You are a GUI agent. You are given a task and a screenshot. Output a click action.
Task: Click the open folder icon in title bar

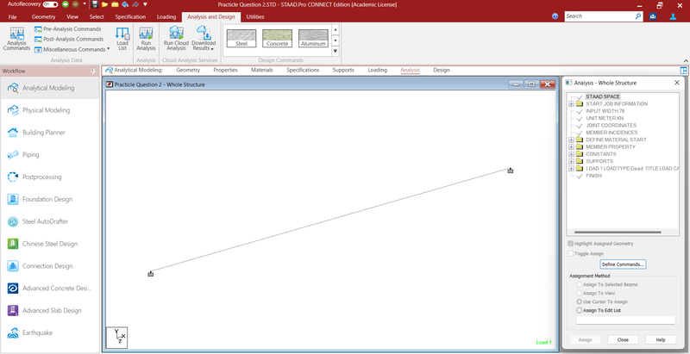pyautogui.click(x=104, y=5)
